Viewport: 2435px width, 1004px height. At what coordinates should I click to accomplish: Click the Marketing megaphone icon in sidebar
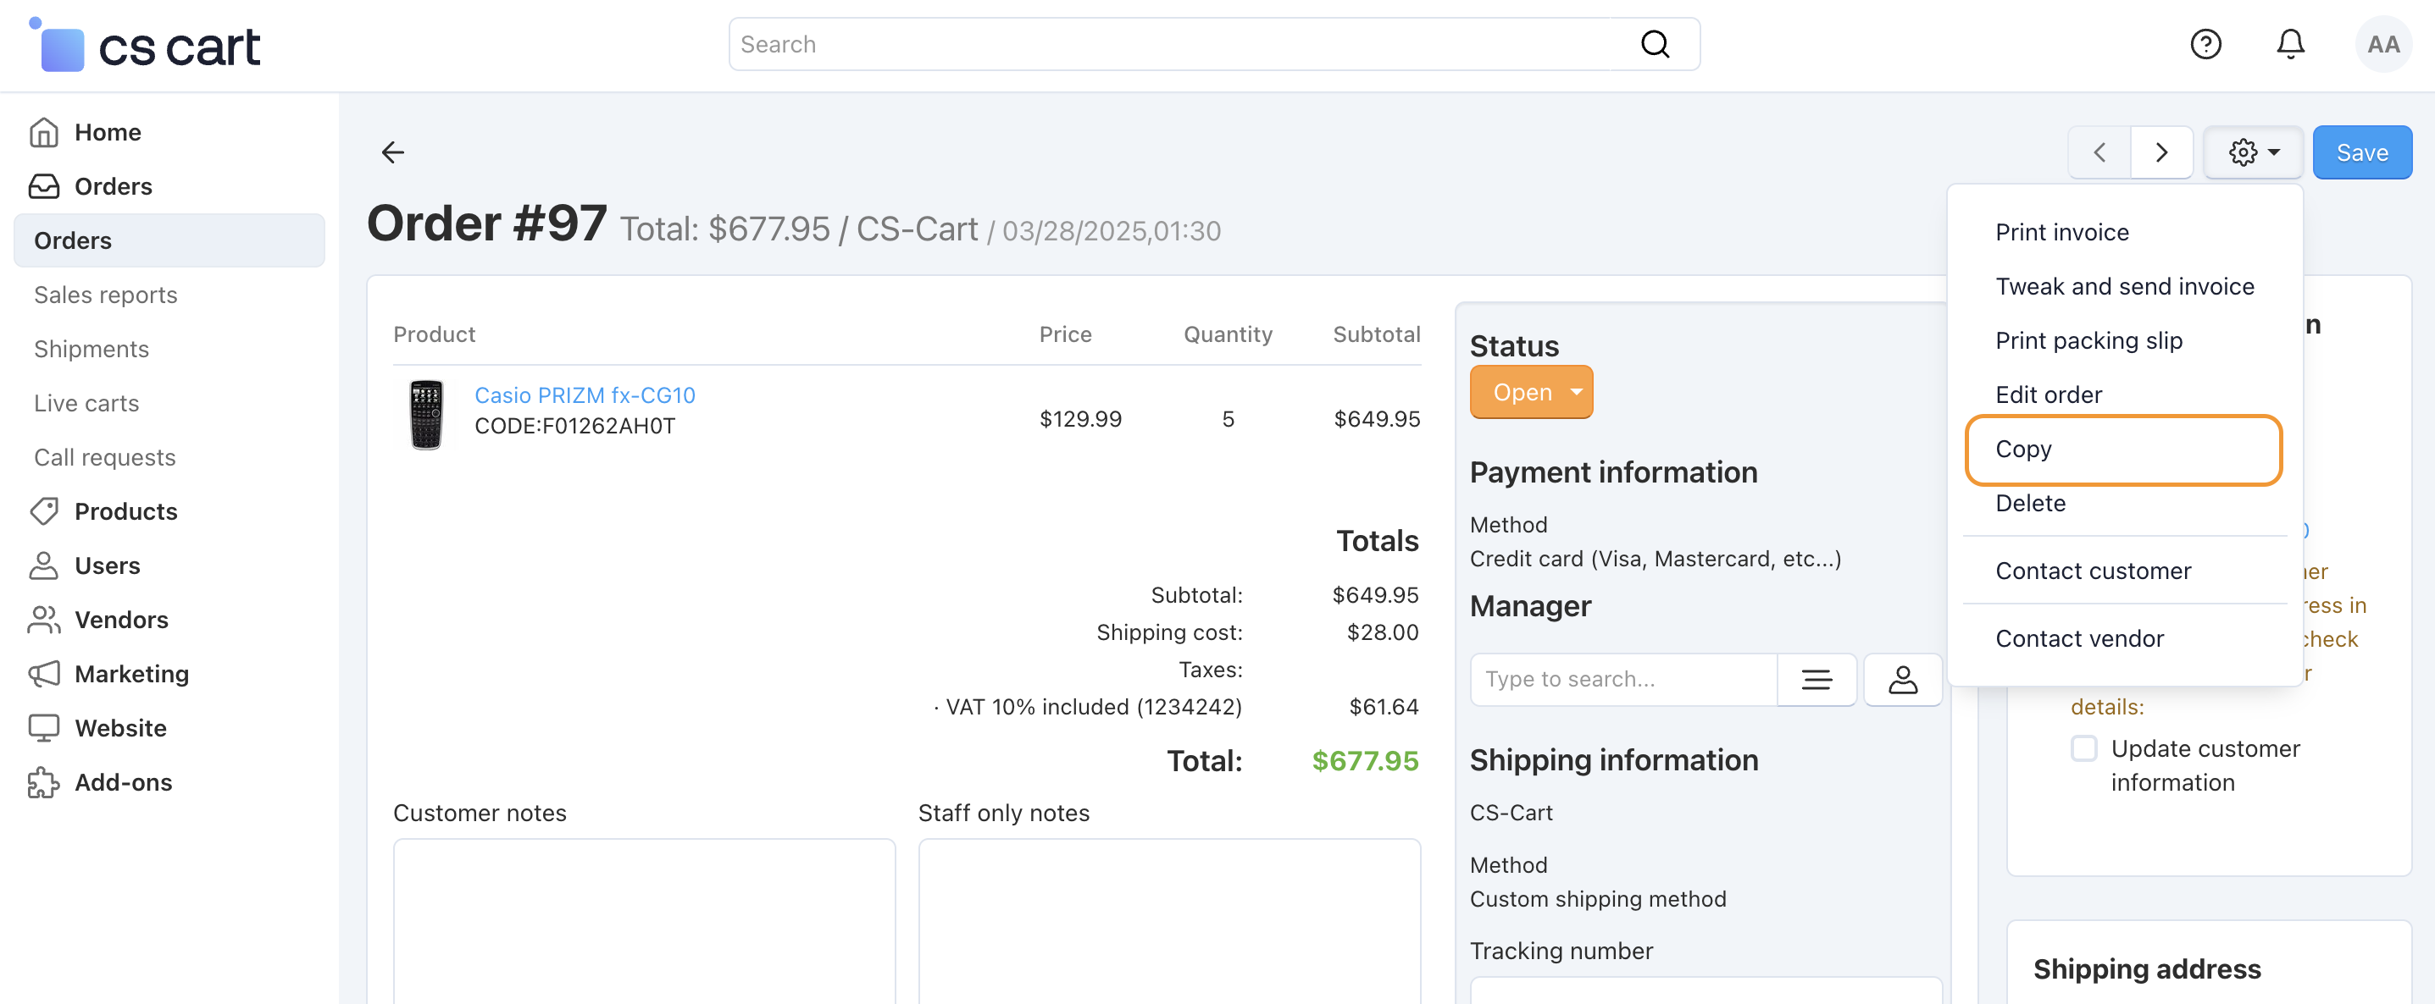pyautogui.click(x=43, y=674)
